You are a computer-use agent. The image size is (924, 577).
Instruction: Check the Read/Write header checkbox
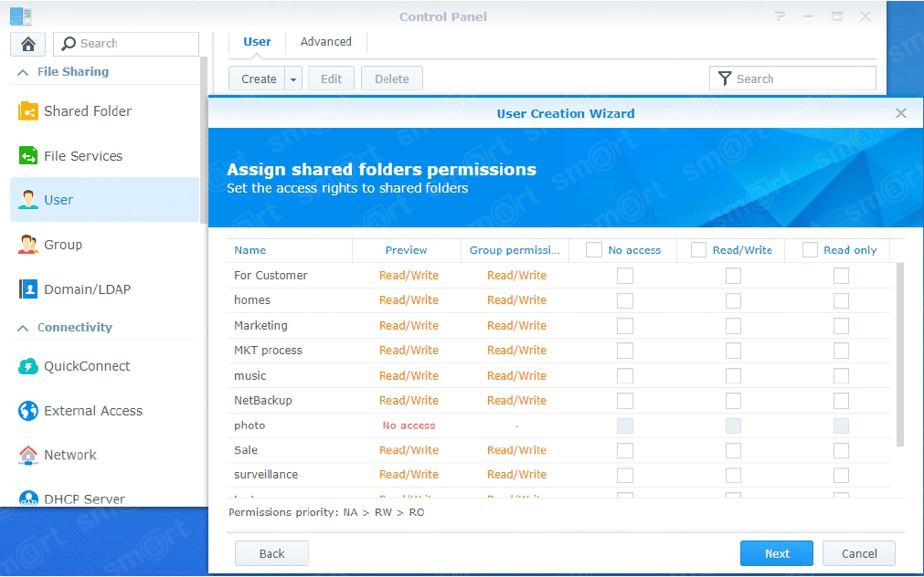coord(698,250)
